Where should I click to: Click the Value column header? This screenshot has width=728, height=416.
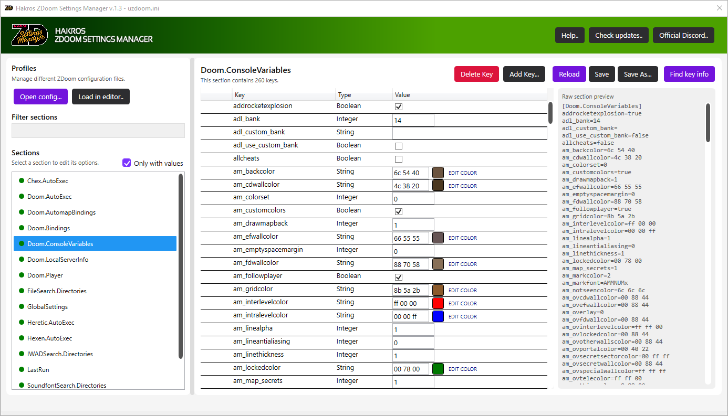470,95
